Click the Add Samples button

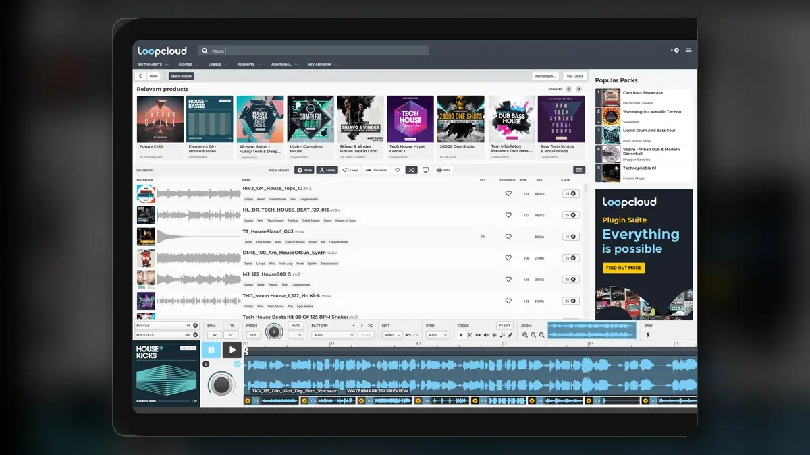[x=545, y=76]
